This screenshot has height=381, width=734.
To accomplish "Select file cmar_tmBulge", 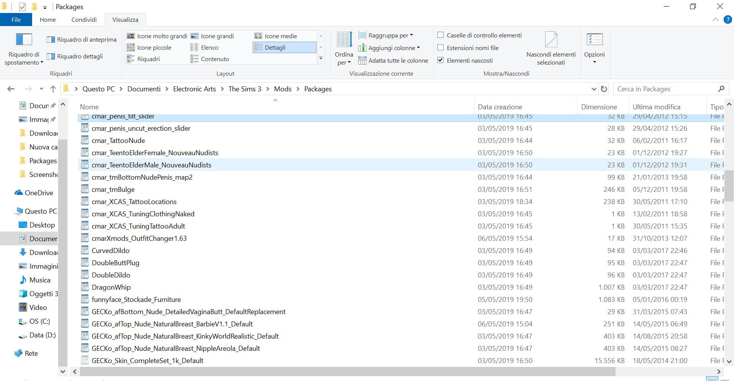I will 113,190.
